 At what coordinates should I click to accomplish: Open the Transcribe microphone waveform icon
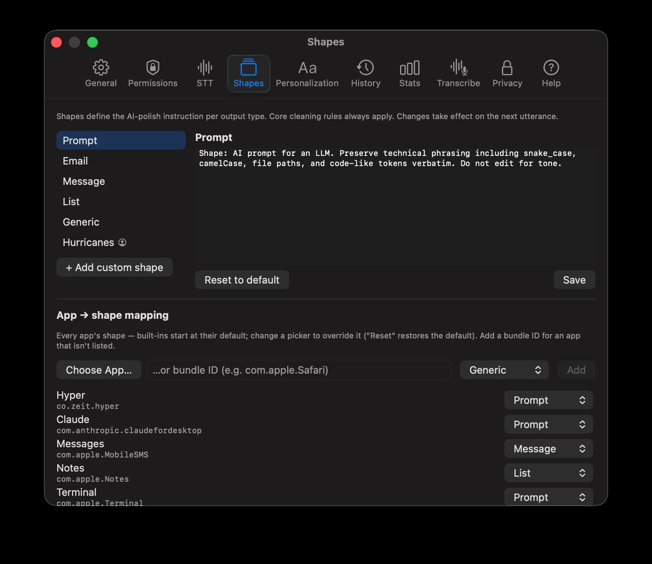coord(459,67)
